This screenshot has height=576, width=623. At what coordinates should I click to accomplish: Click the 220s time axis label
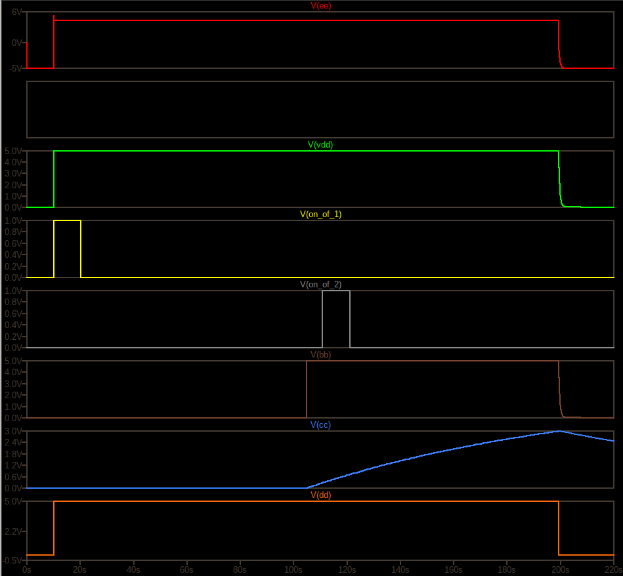pos(613,569)
